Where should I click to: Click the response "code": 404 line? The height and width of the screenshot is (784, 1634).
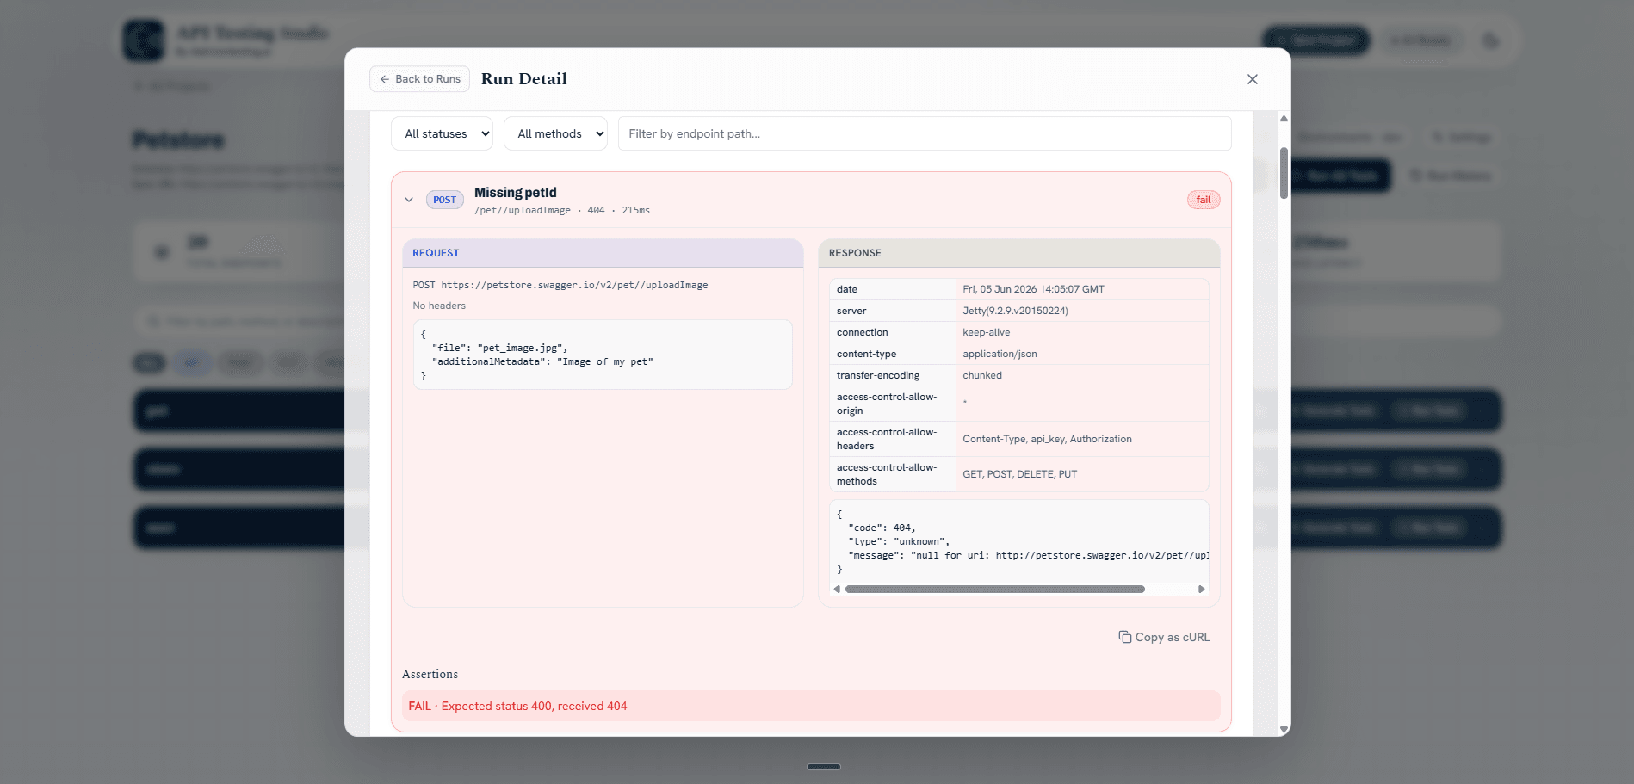pos(882,528)
